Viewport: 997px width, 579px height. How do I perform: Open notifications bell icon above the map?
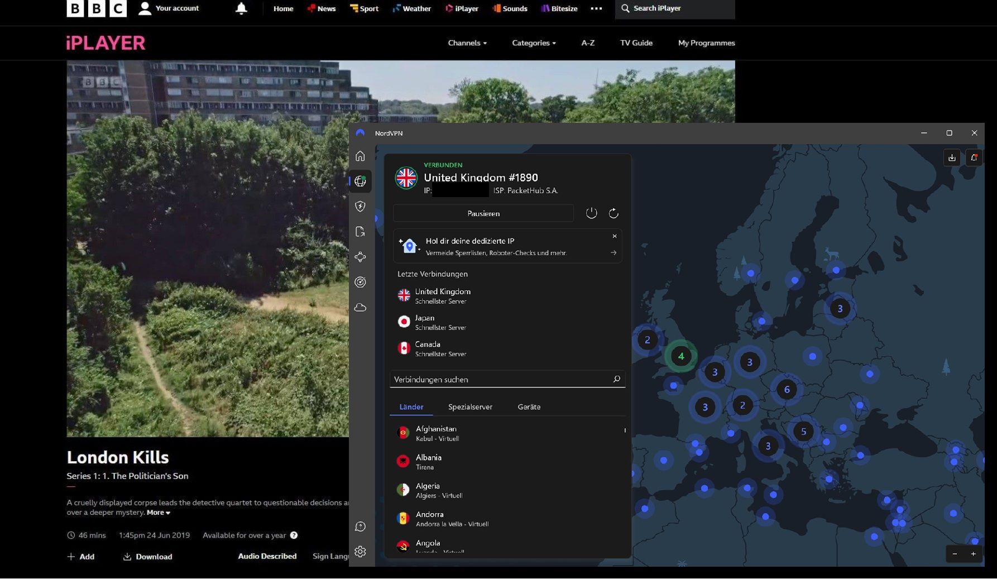click(974, 158)
